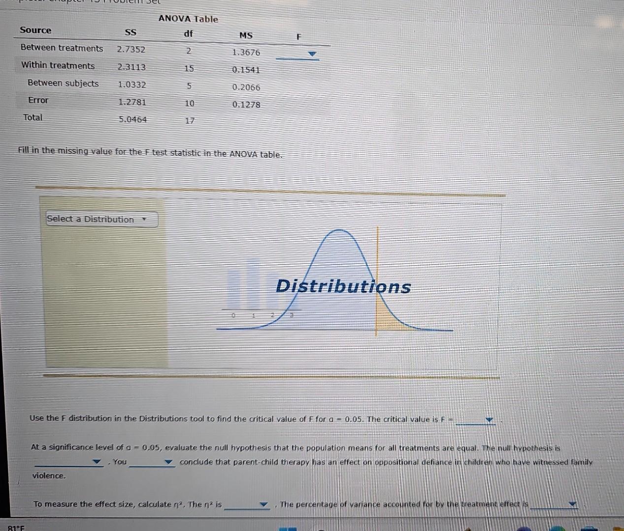The image size is (624, 531).
Task: Click the 81°F weather widget in taskbar
Action: coord(16,528)
